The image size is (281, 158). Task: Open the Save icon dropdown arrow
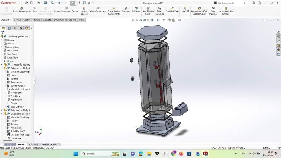point(49,3)
